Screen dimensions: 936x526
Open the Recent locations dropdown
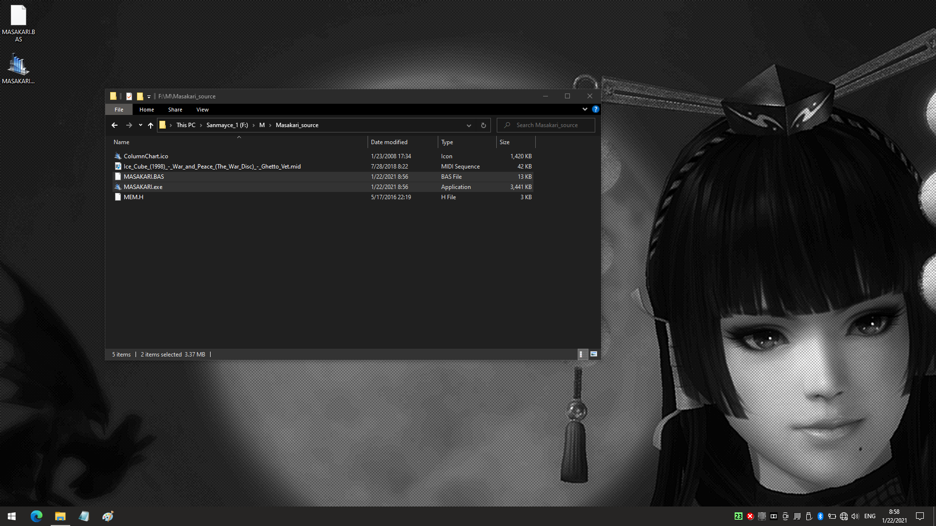pyautogui.click(x=140, y=125)
